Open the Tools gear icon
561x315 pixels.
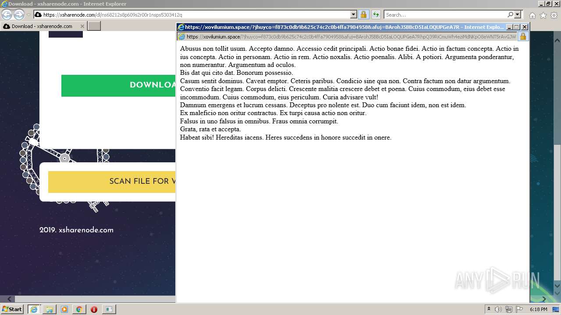tap(554, 15)
